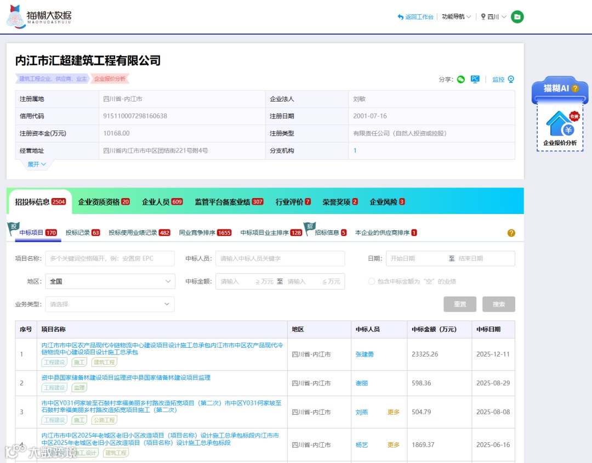Click the 搜索 button
The image size is (592, 463).
(x=498, y=304)
